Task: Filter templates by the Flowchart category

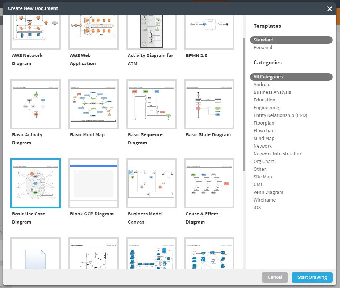Action: pyautogui.click(x=264, y=130)
